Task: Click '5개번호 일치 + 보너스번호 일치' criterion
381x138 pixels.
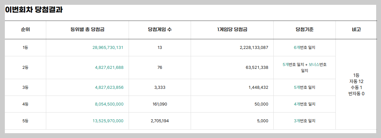Action: [304, 68]
